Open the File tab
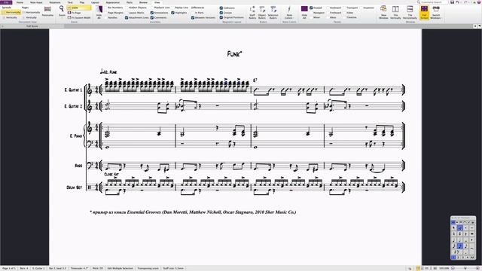Image resolution: width=482 pixels, height=271 pixels. (x=6, y=2)
